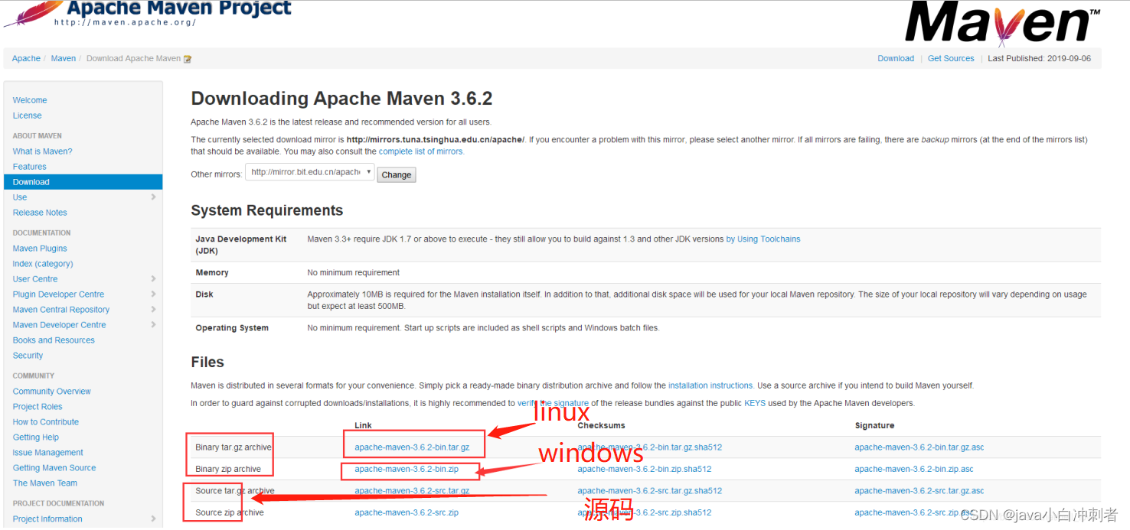Open Release Notes in sidebar
This screenshot has height=530, width=1130.
[x=40, y=213]
